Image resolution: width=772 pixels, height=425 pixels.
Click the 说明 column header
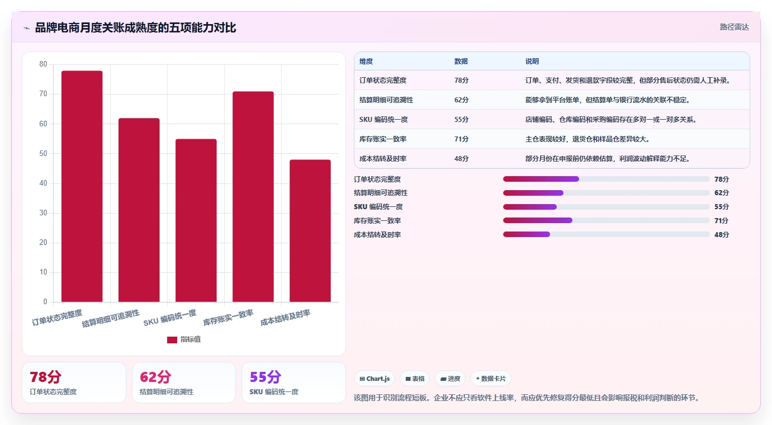(532, 61)
